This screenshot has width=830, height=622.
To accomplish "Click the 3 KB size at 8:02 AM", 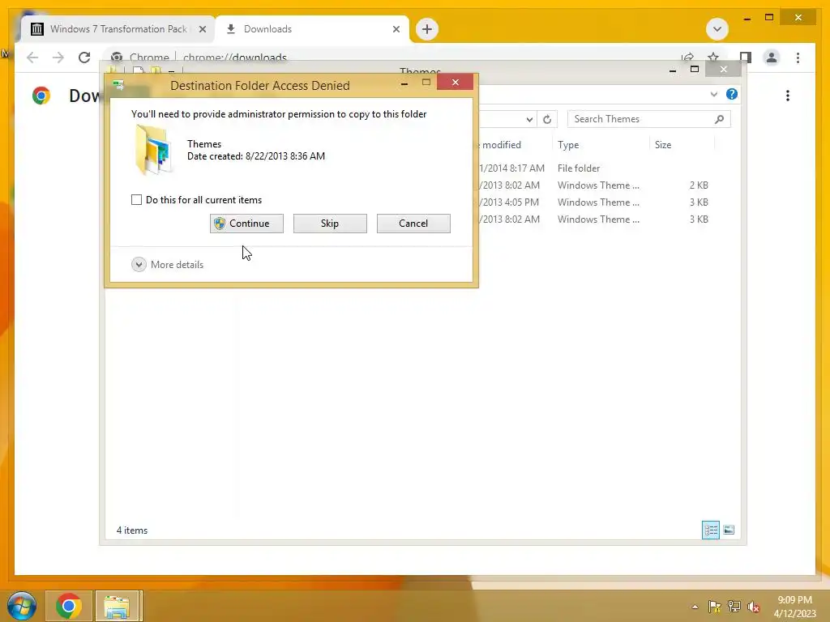I will [x=699, y=219].
